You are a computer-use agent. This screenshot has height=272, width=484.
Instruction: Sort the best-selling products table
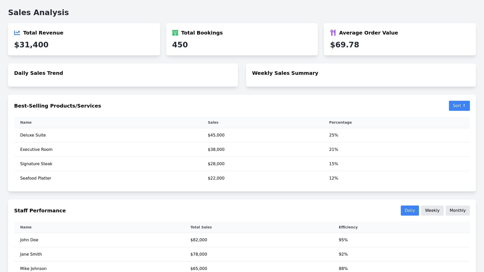coord(459,106)
